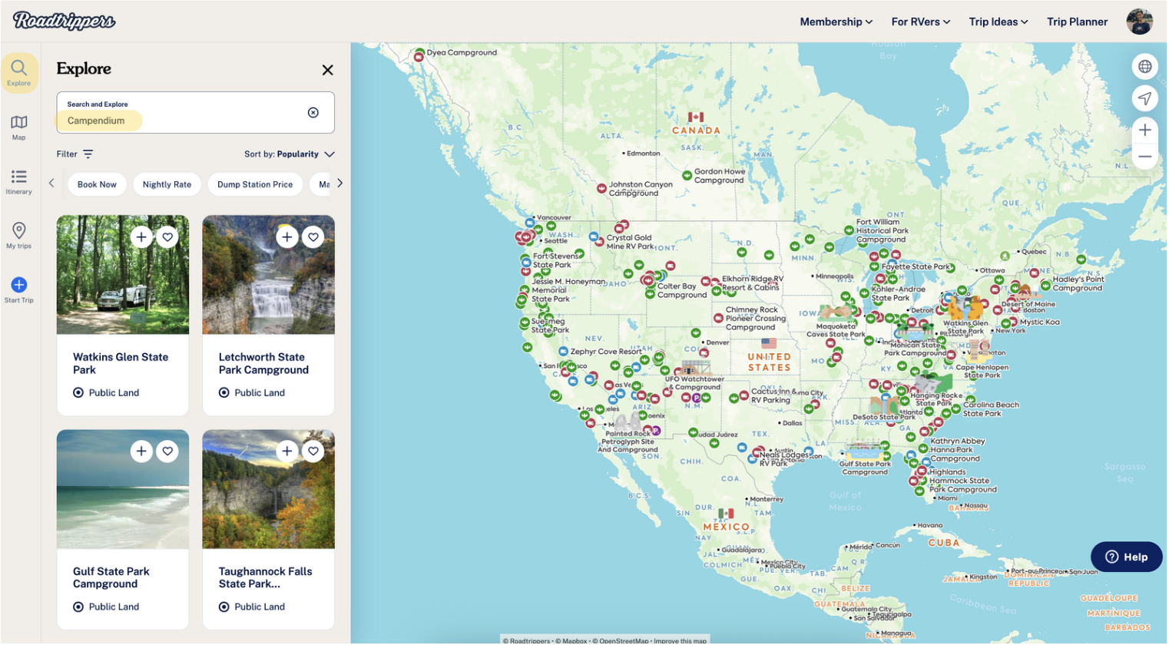Favorite Letchworth State Park Campground
1169x645 pixels.
click(x=313, y=237)
